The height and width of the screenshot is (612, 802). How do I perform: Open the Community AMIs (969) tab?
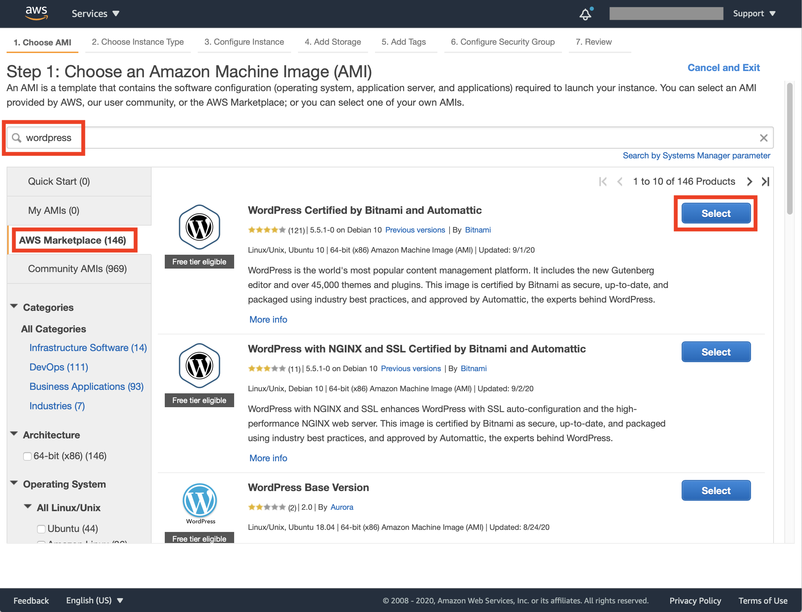pyautogui.click(x=79, y=269)
